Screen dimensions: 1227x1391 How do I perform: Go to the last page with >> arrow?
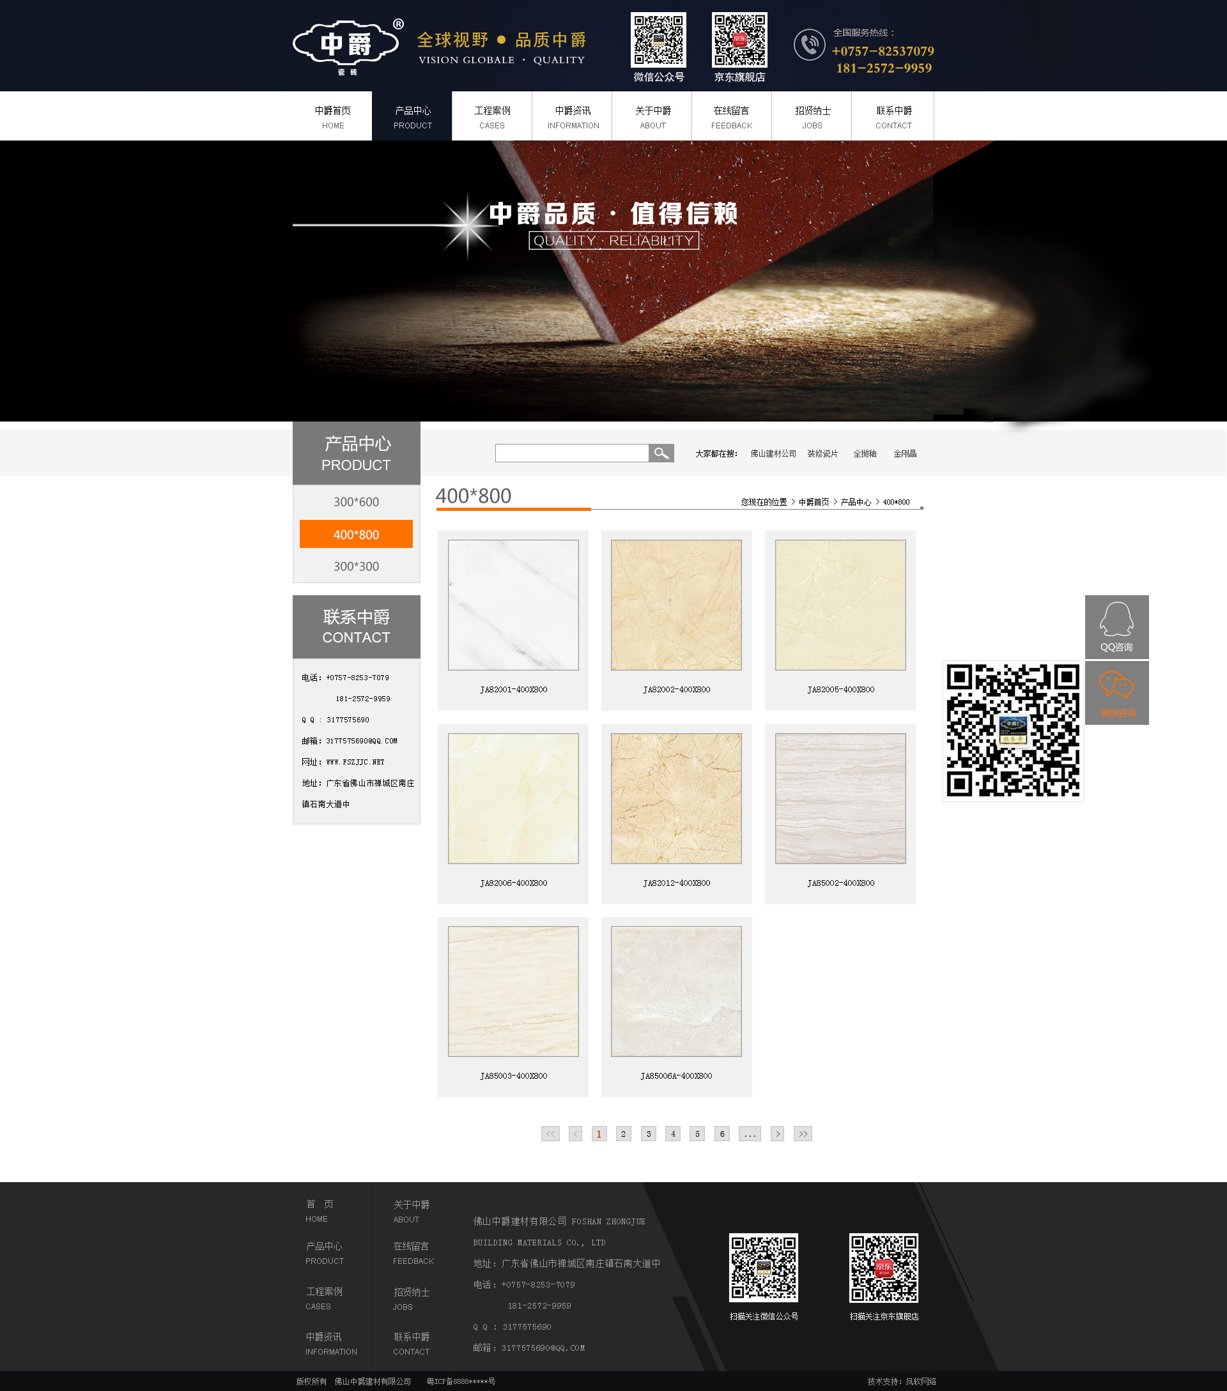pos(802,1134)
